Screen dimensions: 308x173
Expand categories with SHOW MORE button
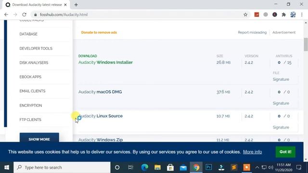pos(39,138)
